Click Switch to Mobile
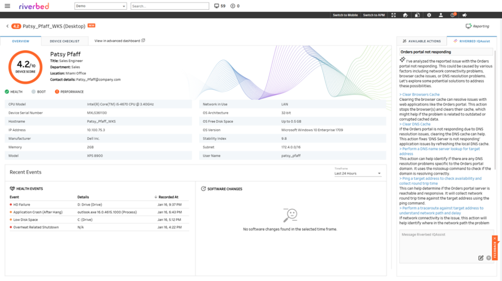This screenshot has width=502, height=281. click(x=345, y=15)
